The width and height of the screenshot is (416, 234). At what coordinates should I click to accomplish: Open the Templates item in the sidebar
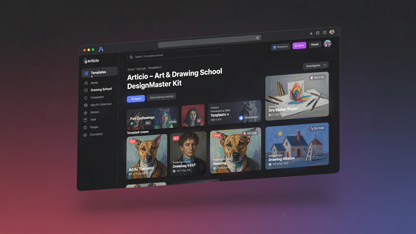[x=99, y=73]
